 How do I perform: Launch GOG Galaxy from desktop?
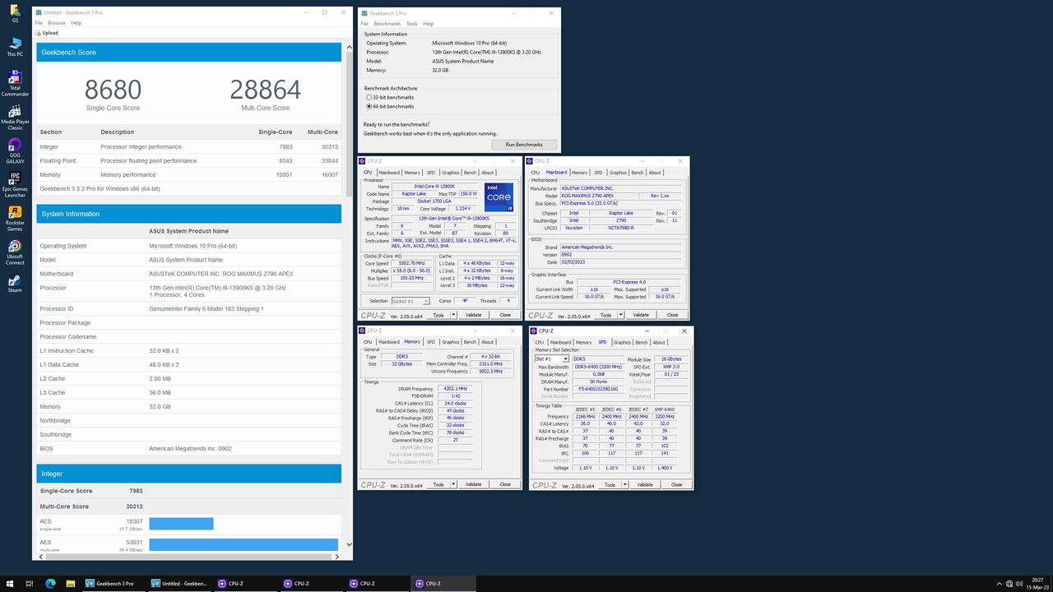point(15,151)
